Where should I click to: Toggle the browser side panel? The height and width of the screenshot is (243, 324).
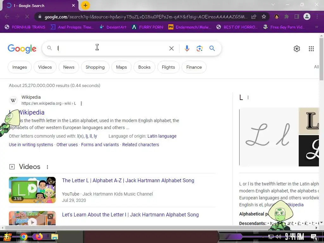tap(297, 16)
